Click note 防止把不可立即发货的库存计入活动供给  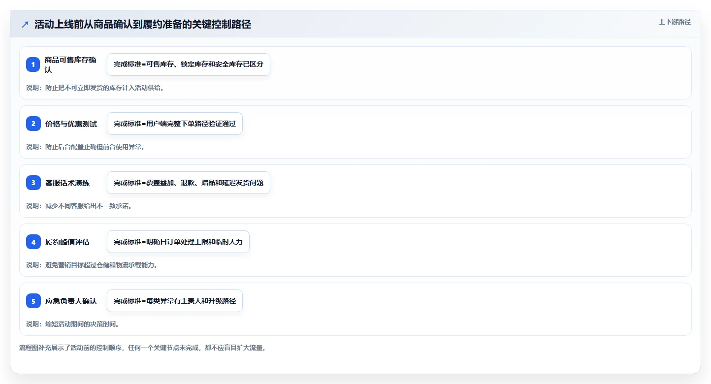point(104,88)
